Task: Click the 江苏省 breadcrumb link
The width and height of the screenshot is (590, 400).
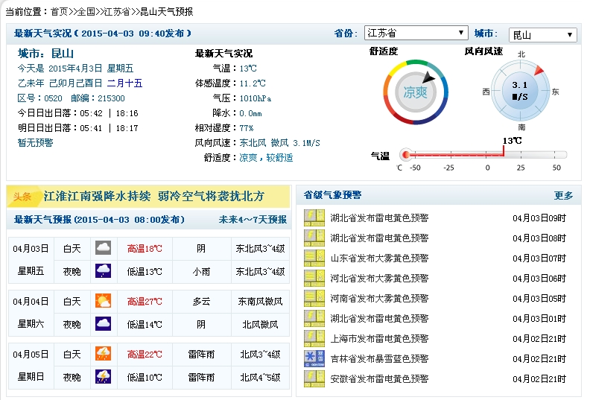Action: [x=117, y=12]
